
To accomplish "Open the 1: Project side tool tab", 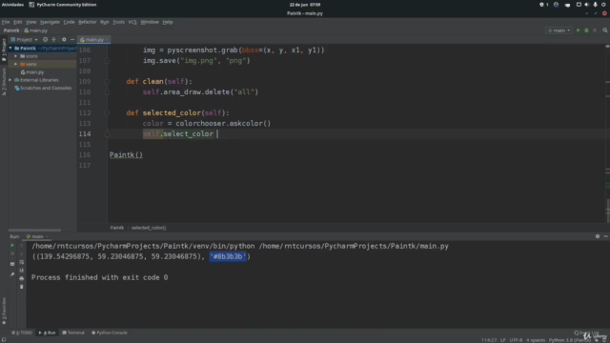I will tap(4, 50).
